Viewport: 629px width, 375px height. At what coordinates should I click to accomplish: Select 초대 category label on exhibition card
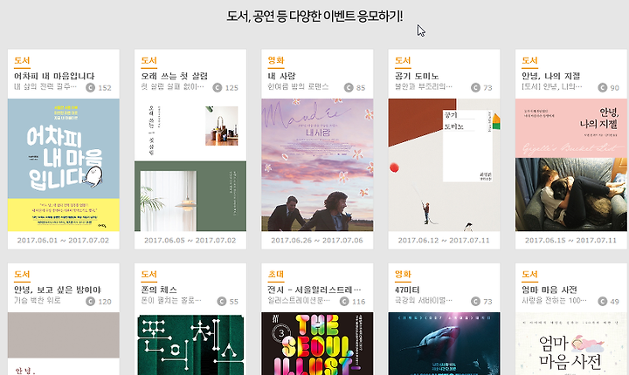276,275
